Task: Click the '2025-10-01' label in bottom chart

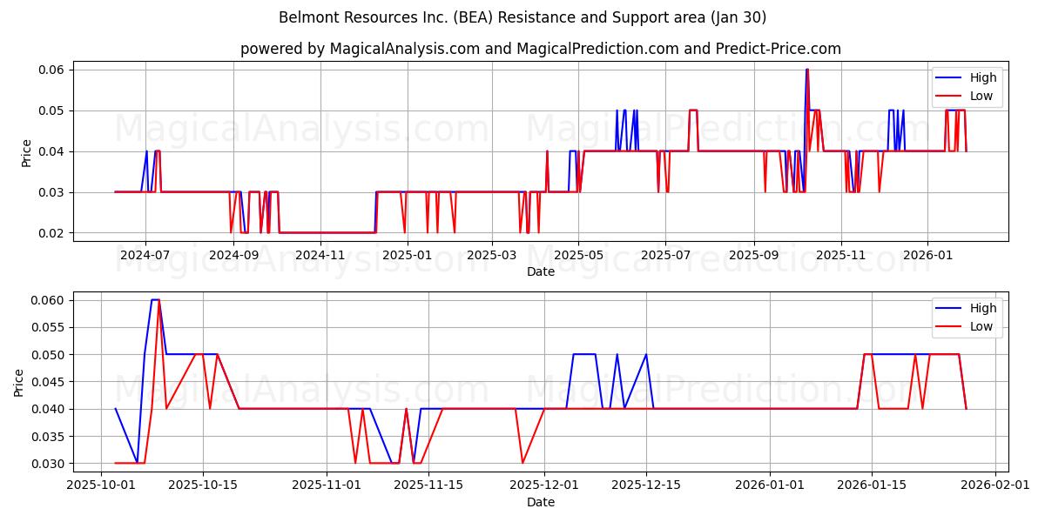Action: point(101,486)
